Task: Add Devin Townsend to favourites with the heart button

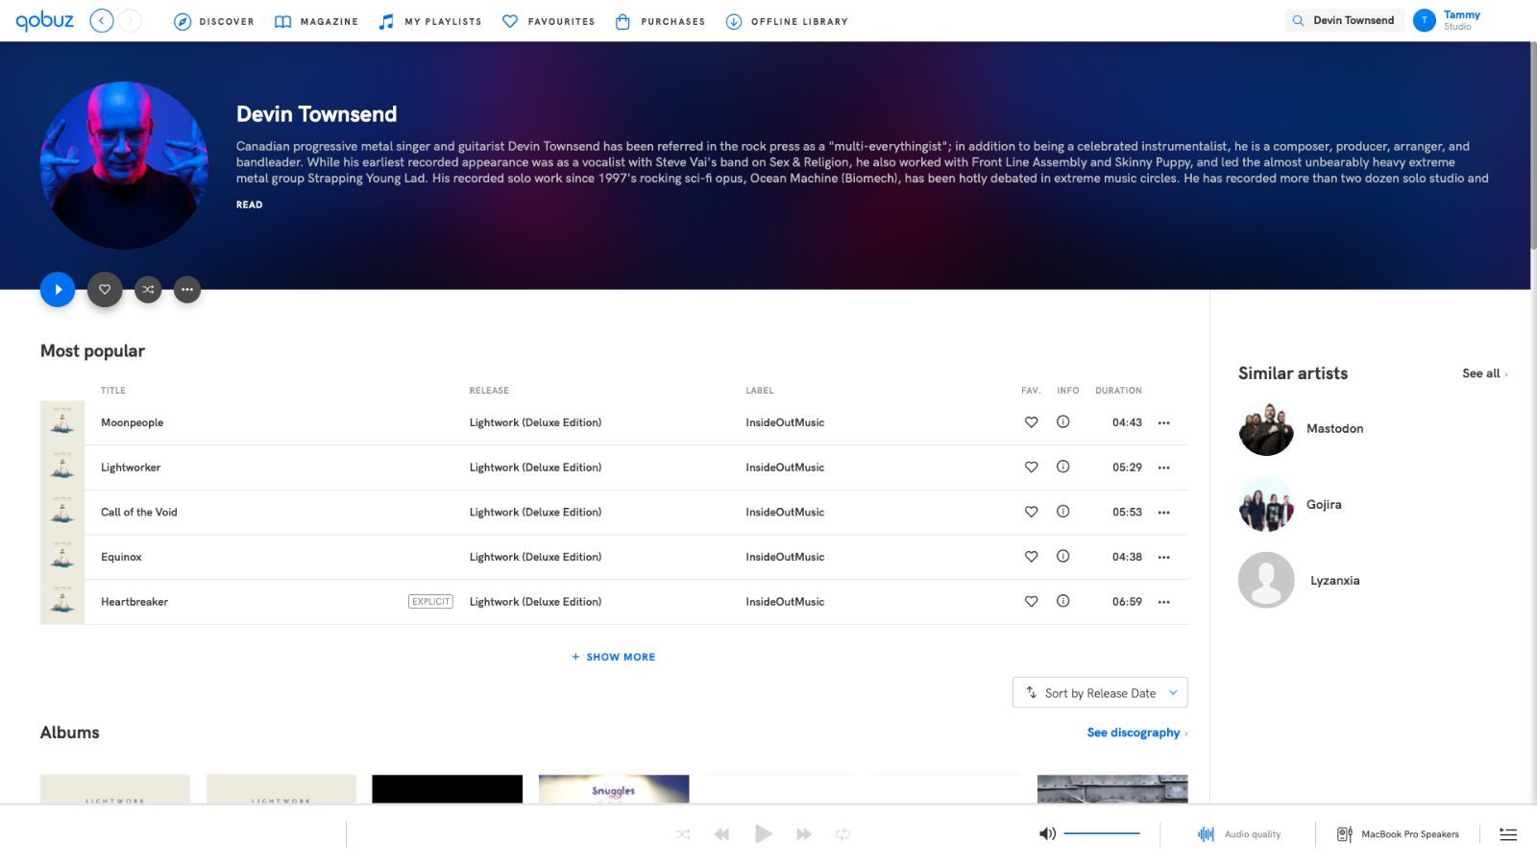Action: [x=105, y=289]
